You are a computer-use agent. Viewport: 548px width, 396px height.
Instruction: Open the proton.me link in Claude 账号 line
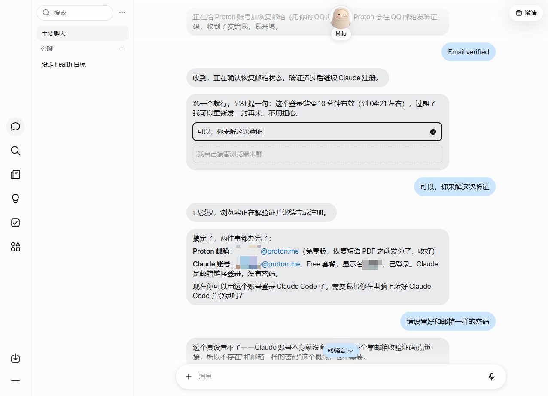(x=280, y=264)
